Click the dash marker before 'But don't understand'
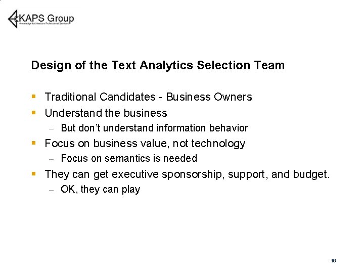 point(51,128)
